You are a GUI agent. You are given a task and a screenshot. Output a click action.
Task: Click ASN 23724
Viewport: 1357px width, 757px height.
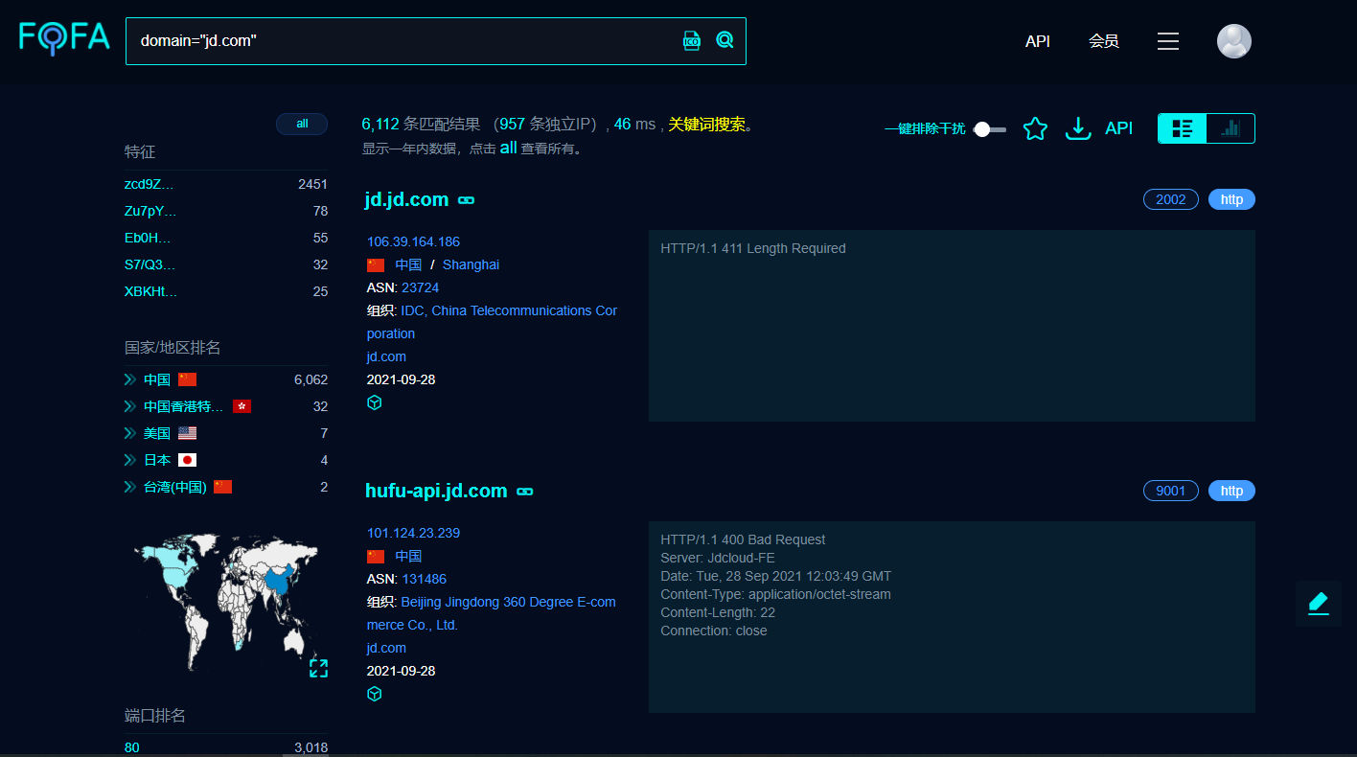click(421, 287)
